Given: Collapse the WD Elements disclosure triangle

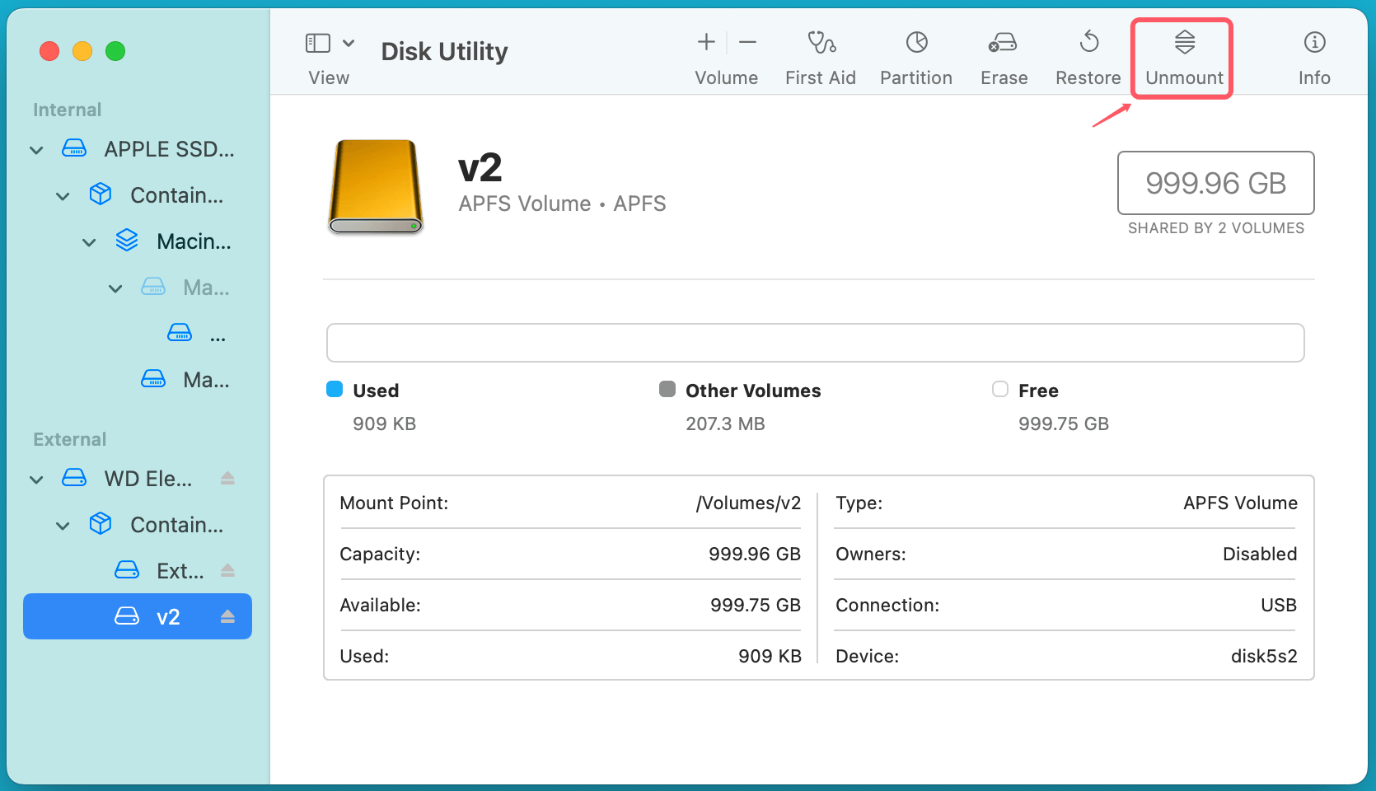Looking at the screenshot, I should [36, 479].
